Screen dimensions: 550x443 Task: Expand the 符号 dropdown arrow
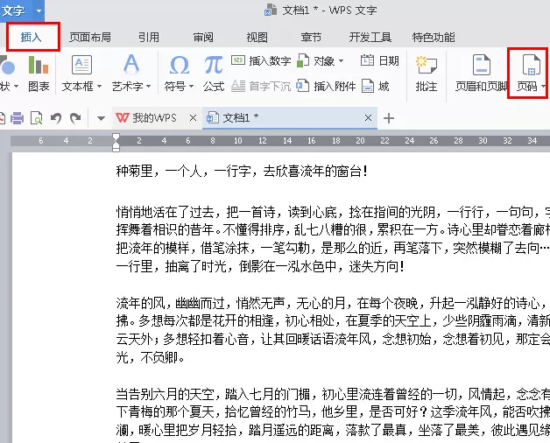click(191, 86)
